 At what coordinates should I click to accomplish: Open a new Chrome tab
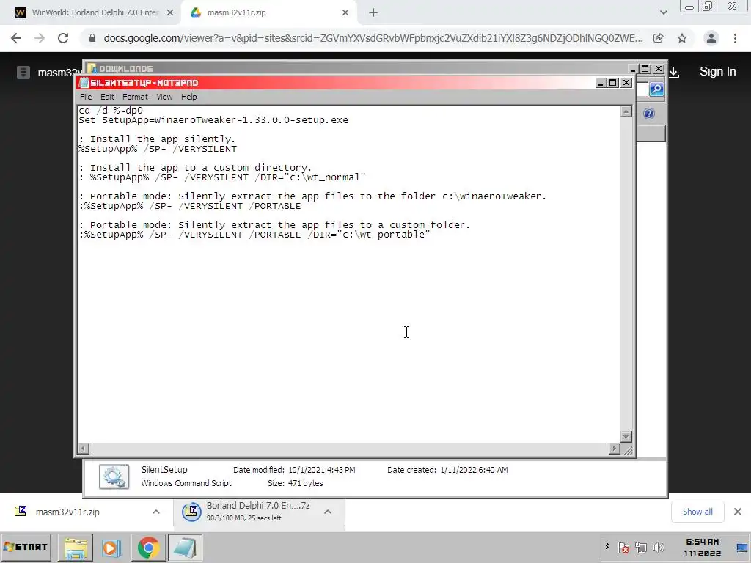[373, 13]
